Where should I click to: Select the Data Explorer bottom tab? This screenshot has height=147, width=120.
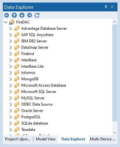click(73, 139)
